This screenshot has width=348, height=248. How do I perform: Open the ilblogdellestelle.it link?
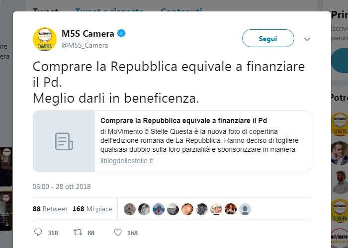pyautogui.click(x=127, y=161)
